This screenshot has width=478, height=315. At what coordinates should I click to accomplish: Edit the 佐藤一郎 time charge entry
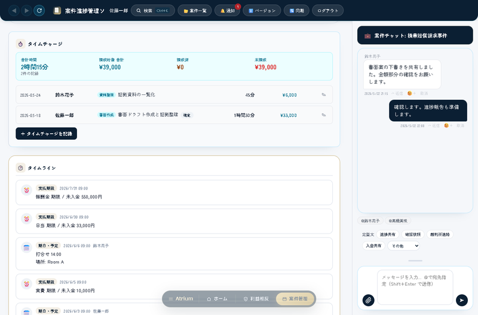pos(324,115)
